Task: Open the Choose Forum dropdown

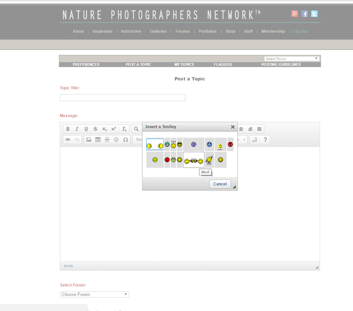Action: [x=94, y=294]
